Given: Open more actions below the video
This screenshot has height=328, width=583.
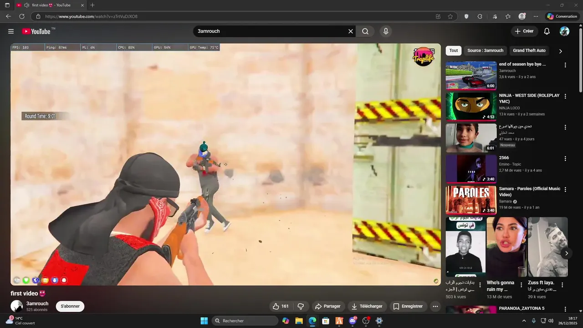Looking at the screenshot, I should coord(435,306).
